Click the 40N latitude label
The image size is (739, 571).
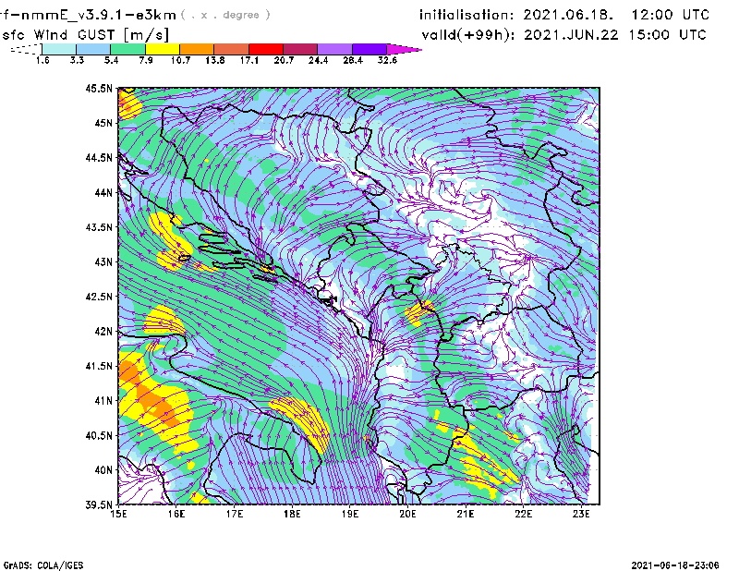pos(103,470)
